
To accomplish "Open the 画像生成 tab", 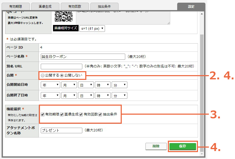I will pos(45,7).
